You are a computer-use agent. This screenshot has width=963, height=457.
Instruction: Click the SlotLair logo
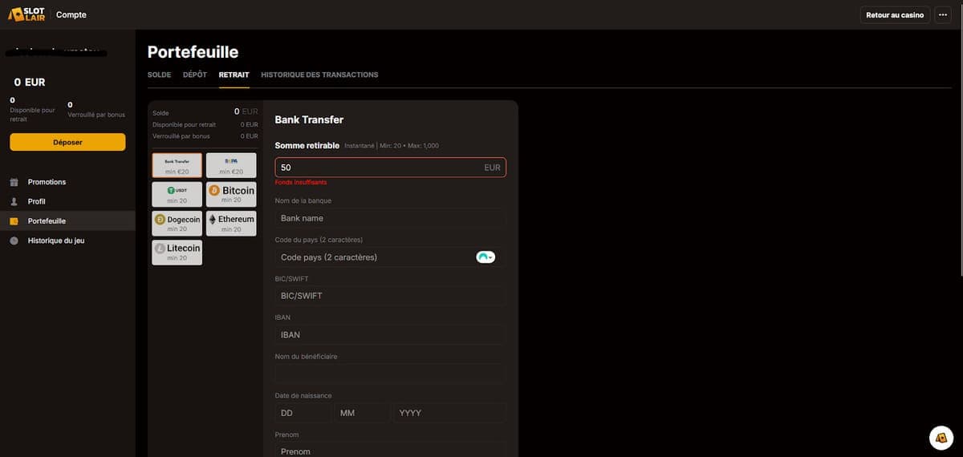(27, 14)
